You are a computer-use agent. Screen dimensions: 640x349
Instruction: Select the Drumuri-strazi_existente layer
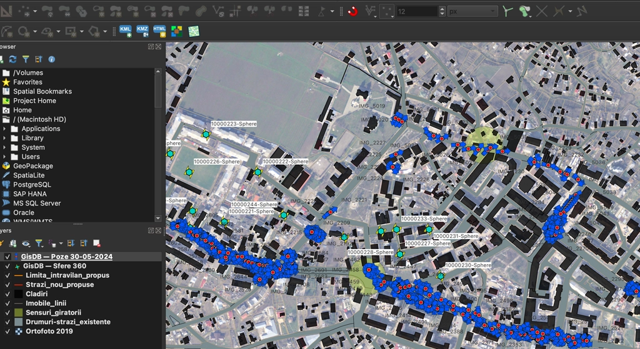[67, 322]
